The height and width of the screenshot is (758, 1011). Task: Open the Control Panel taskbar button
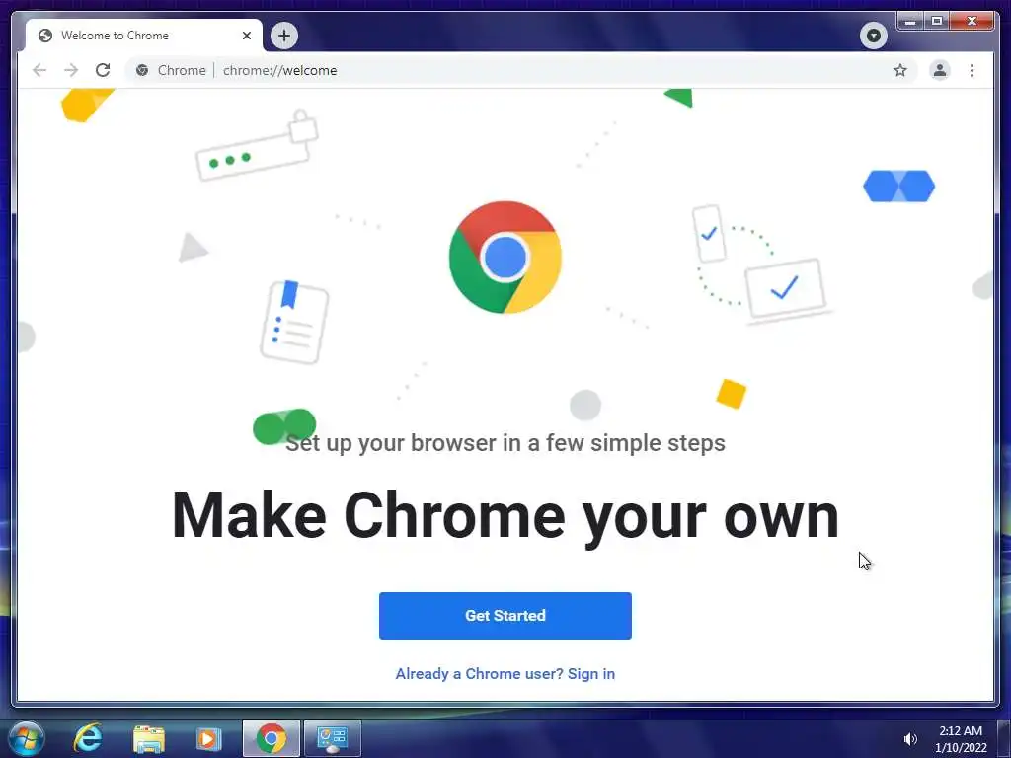pyautogui.click(x=332, y=738)
